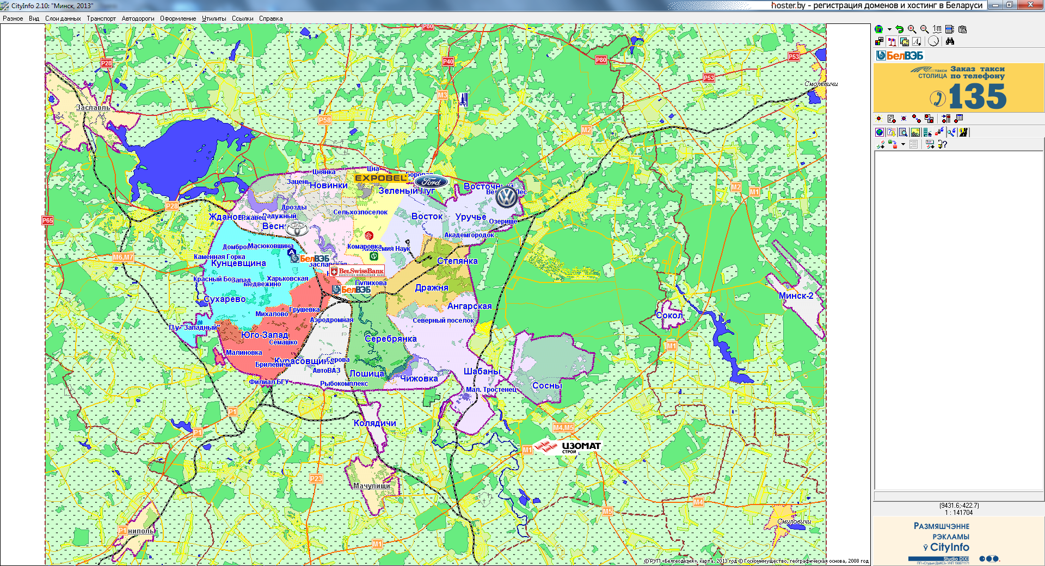The image size is (1045, 566).
Task: Click the Volkswagen logo on the map
Action: 507,196
